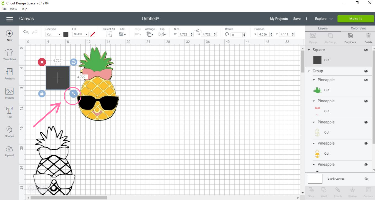
Task: Click the Upload icon in sidebar
Action: click(10, 151)
